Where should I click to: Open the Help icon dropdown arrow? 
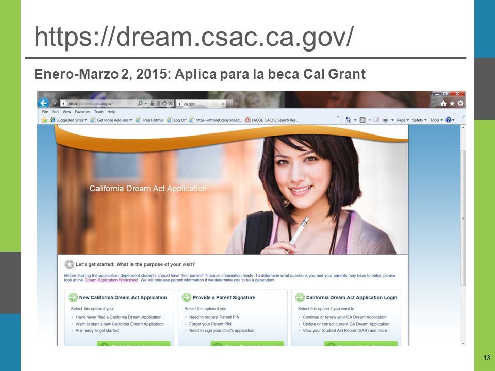coord(454,120)
